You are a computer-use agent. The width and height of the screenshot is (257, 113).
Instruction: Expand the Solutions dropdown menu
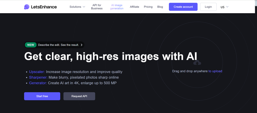coord(77,7)
